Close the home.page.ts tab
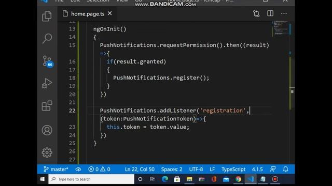 click(x=109, y=13)
